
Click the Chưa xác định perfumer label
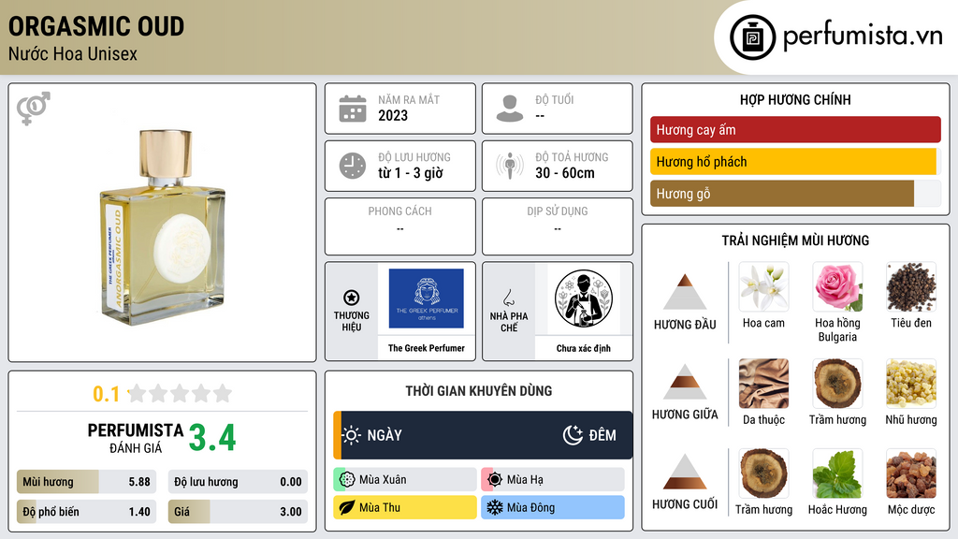point(584,348)
